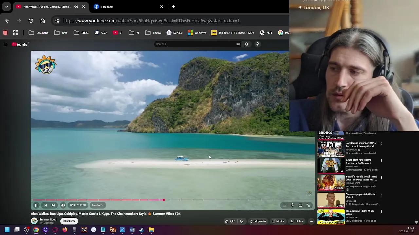Open the Summer Good channel name link
The image size is (419, 235).
[48, 220]
